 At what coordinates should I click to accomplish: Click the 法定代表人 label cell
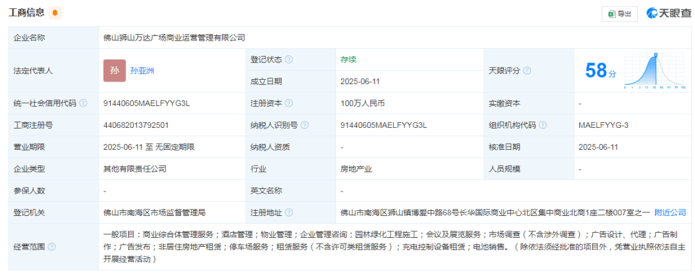(53, 70)
